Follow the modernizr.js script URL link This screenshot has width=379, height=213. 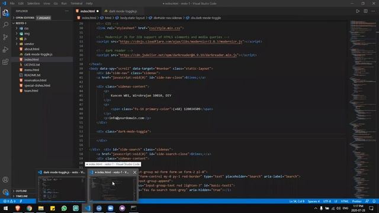click(181, 41)
